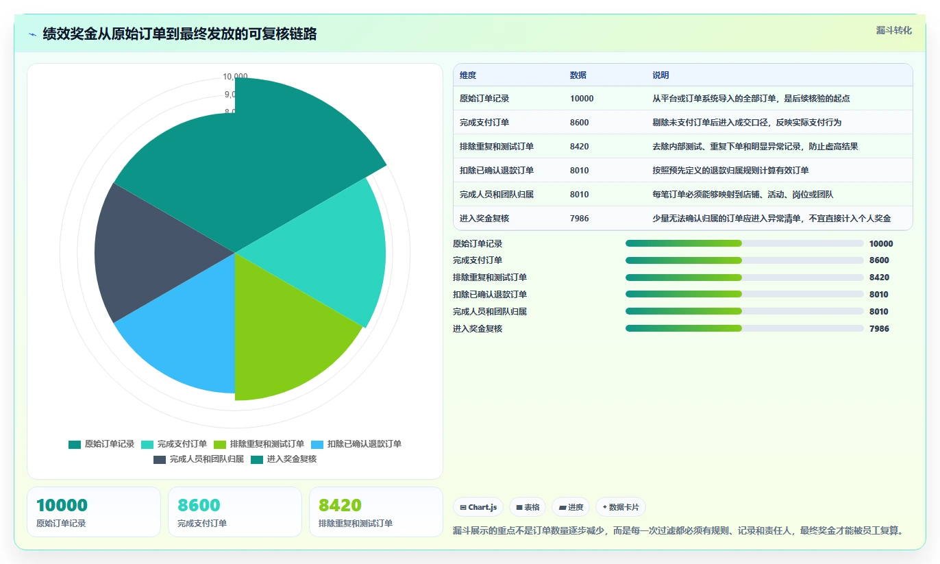Toggle the 完成支付订单 legend swatch
Image resolution: width=940 pixels, height=564 pixels.
tap(147, 444)
